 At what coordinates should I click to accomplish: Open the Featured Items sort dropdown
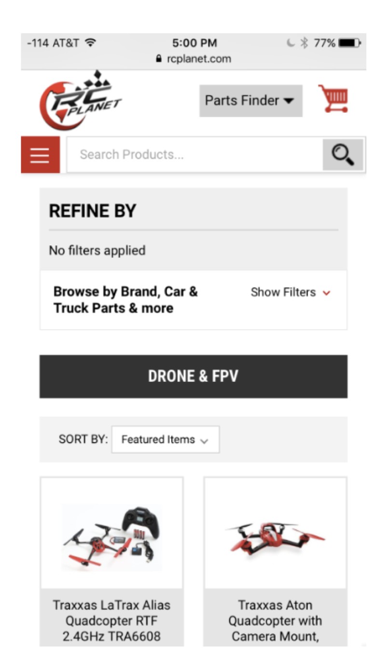click(165, 440)
